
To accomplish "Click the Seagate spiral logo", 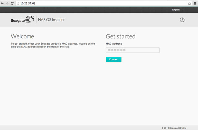I will (x=30, y=20).
